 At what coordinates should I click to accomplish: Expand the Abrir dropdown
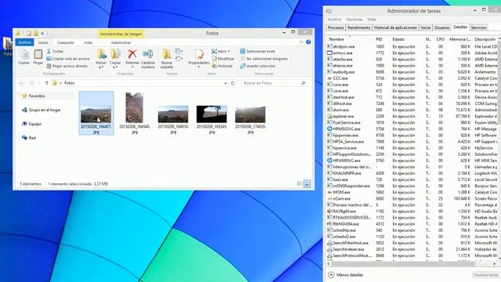click(221, 51)
